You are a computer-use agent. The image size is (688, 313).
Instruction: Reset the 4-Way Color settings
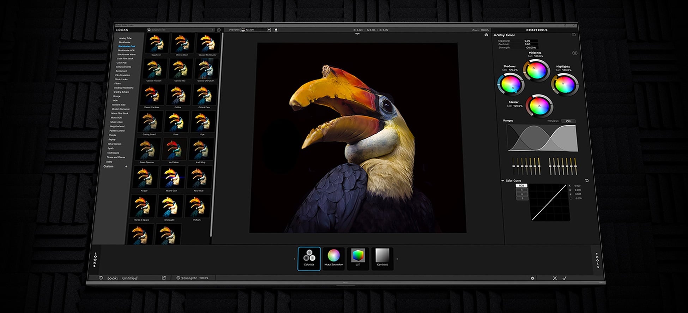pos(574,35)
